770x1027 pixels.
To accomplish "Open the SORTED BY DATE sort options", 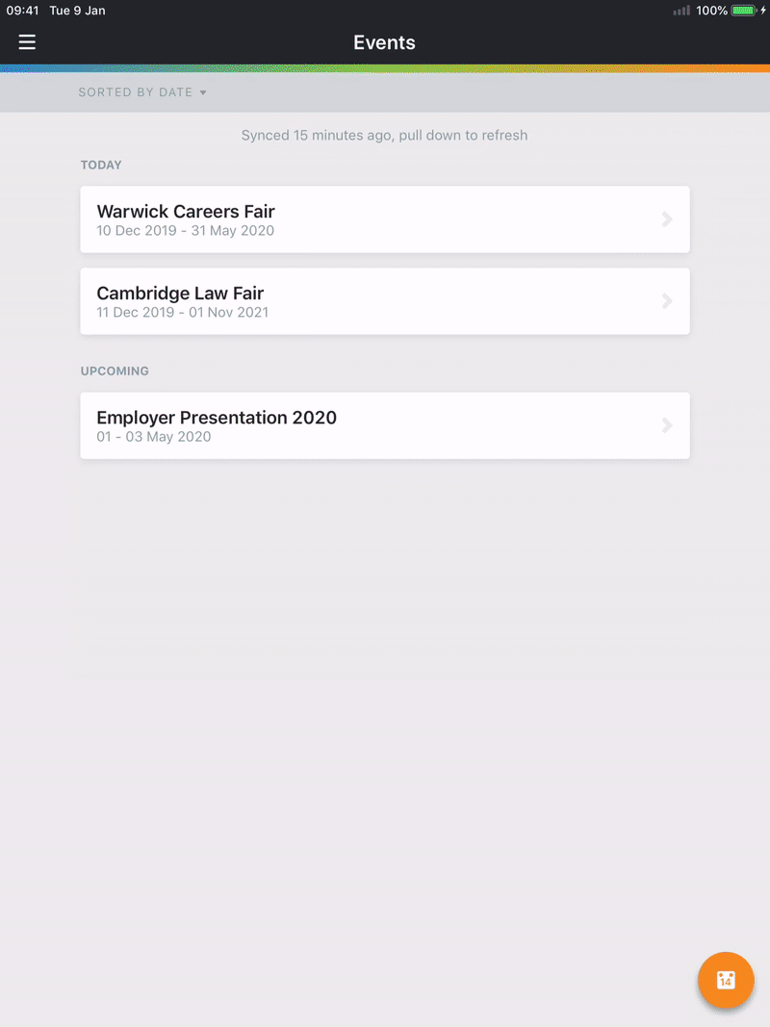I will (142, 92).
